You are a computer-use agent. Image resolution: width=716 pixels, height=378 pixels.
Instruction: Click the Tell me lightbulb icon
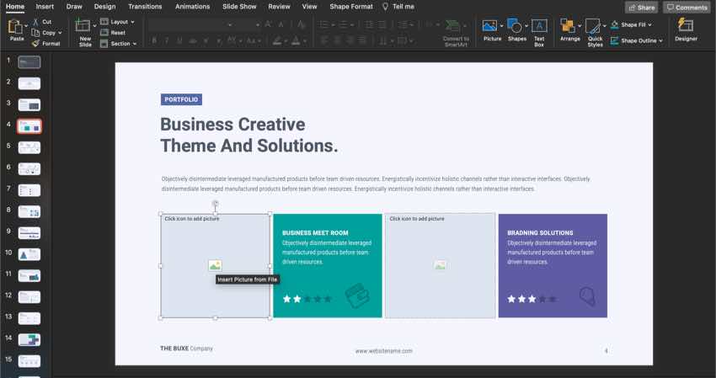[x=386, y=7]
